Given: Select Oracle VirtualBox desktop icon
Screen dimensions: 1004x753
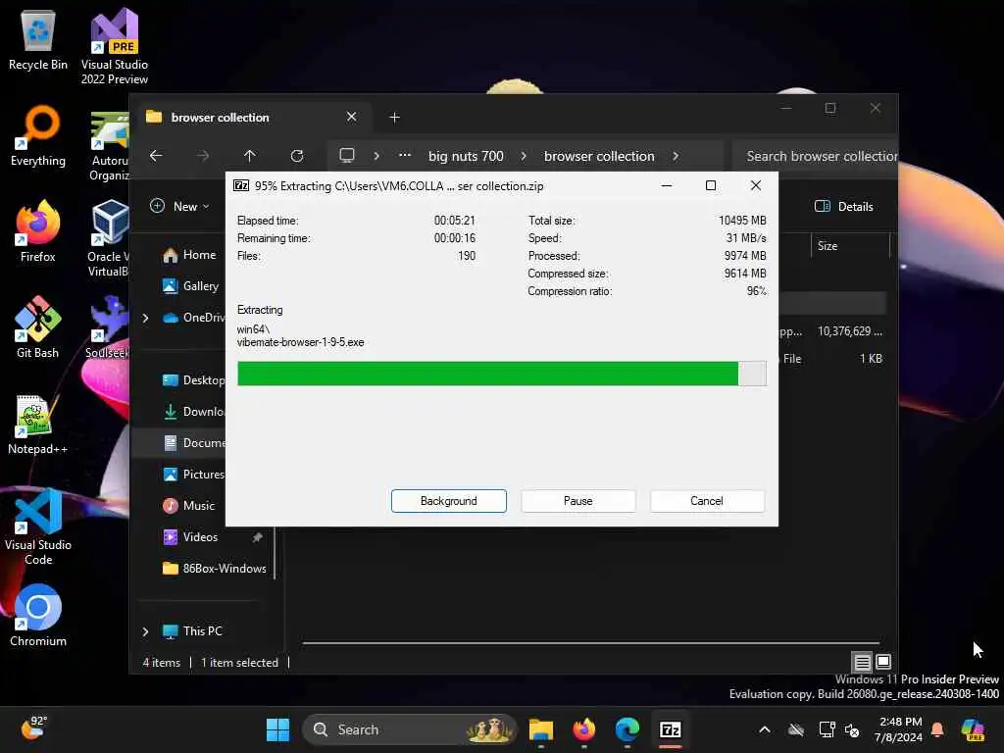Looking at the screenshot, I should [x=109, y=238].
